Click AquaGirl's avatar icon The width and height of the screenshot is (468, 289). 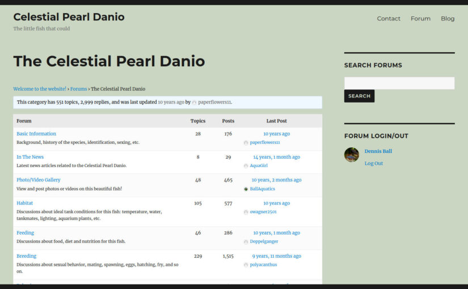tap(246, 166)
